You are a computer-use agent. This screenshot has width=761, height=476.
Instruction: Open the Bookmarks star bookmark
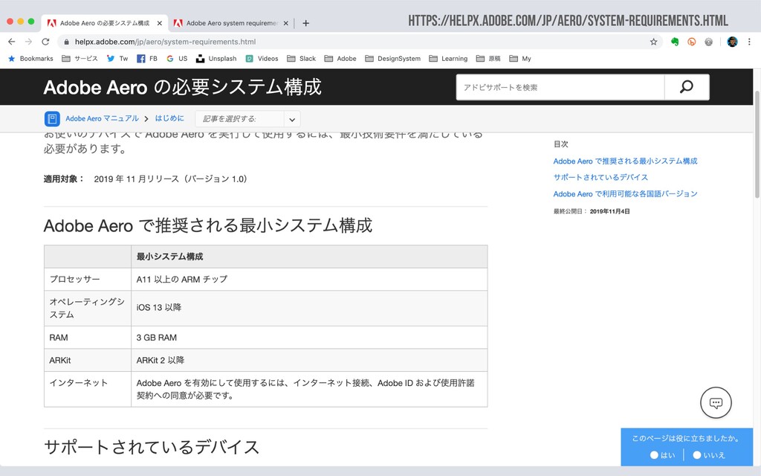tap(30, 59)
